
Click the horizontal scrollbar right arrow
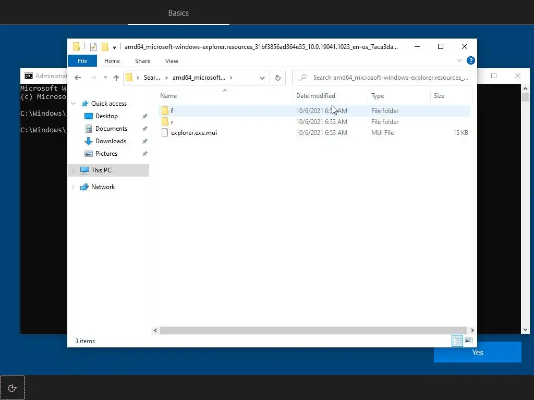472,330
